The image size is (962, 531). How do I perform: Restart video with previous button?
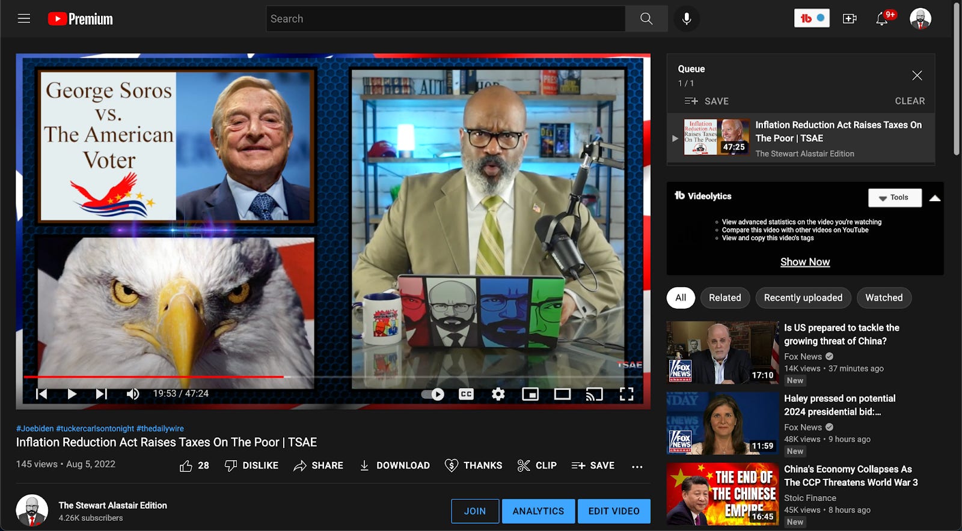tap(41, 394)
